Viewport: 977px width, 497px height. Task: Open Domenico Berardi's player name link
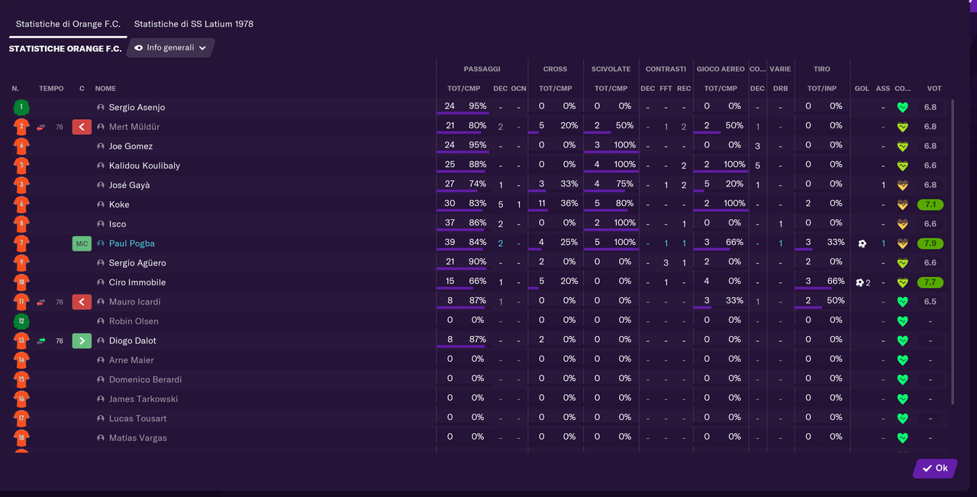coord(145,379)
